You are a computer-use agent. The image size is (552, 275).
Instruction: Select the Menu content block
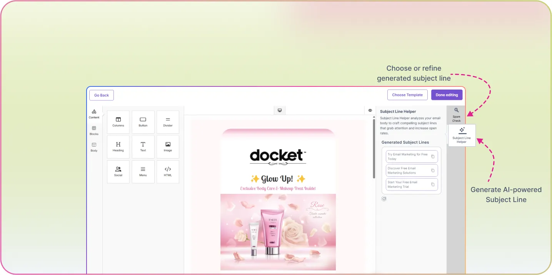[143, 171]
